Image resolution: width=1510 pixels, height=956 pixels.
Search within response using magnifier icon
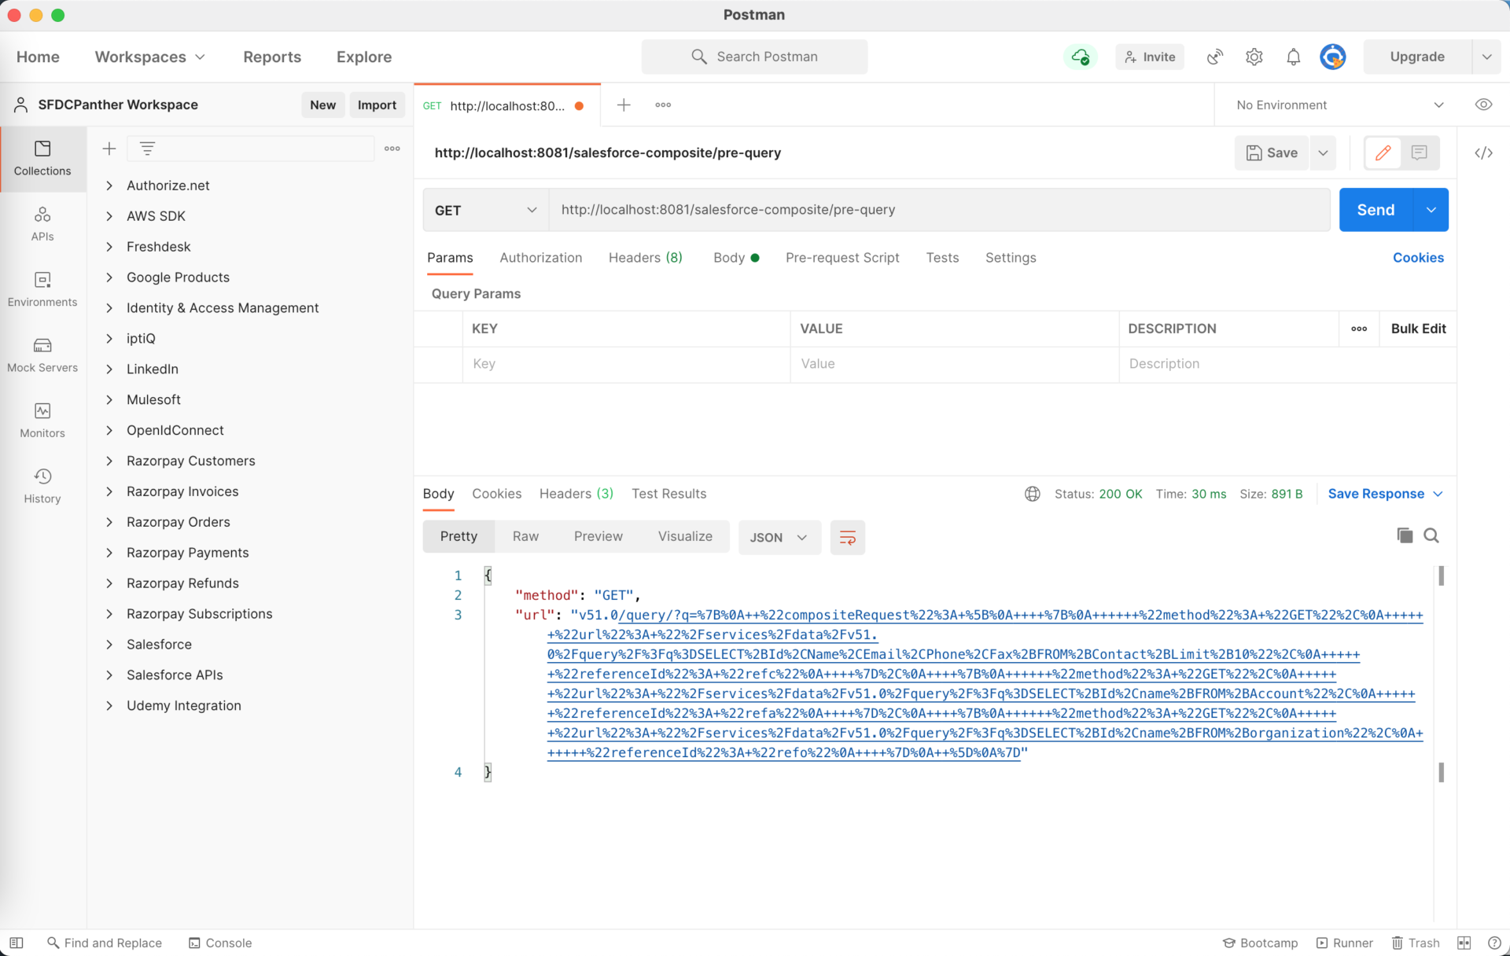(x=1432, y=535)
